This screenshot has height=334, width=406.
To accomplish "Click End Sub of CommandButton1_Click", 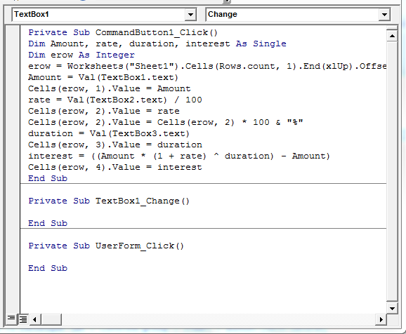I will pos(48,178).
